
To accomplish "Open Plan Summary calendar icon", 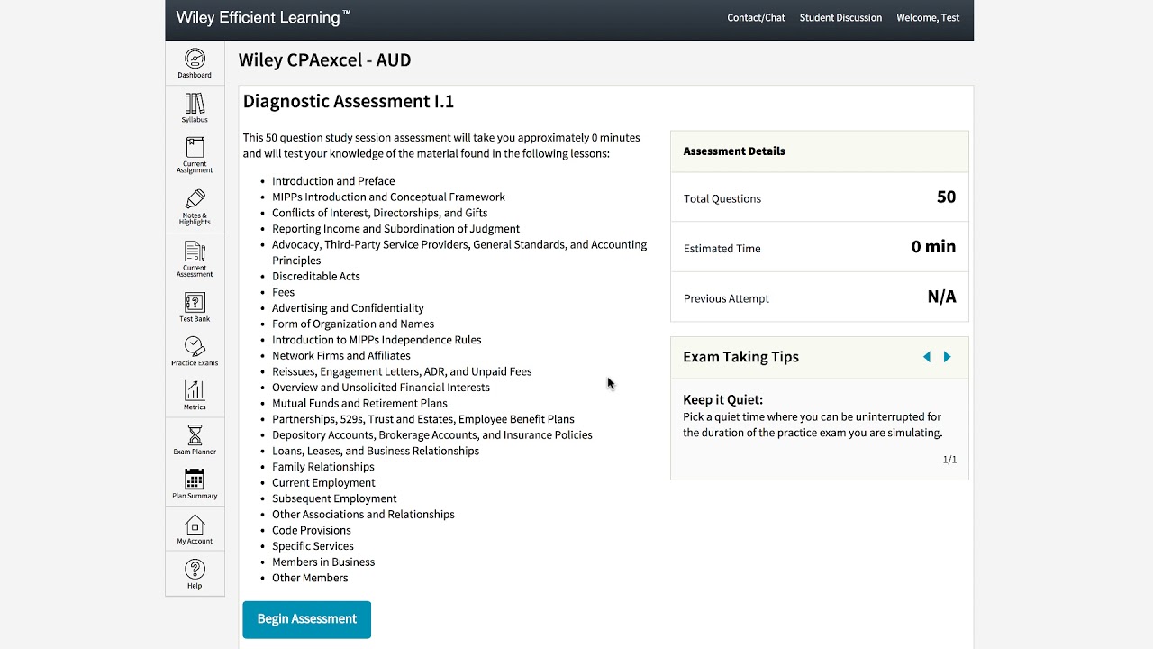I will (x=195, y=480).
